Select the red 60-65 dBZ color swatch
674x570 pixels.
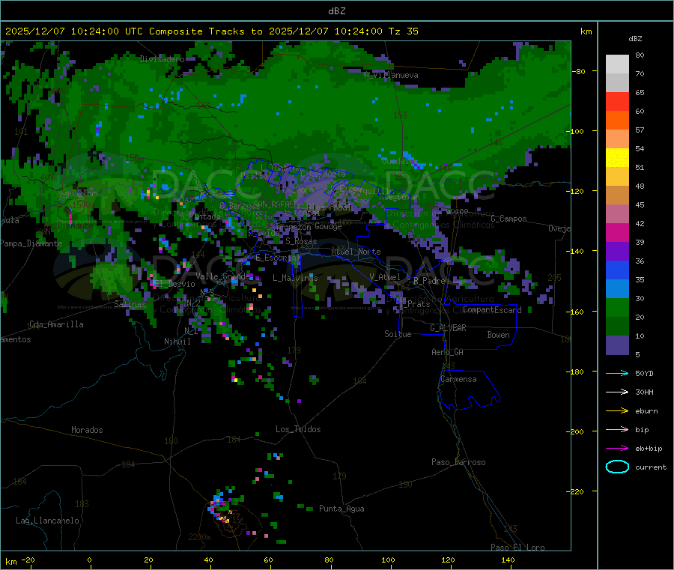pos(617,101)
